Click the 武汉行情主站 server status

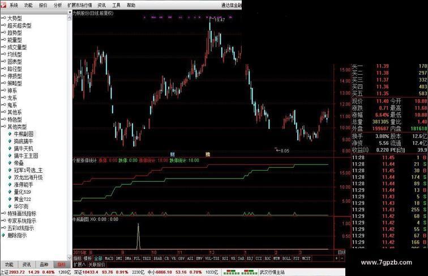point(272,272)
